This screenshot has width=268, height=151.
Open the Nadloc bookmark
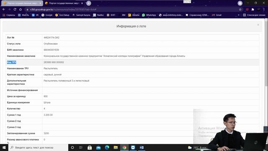[98, 15]
